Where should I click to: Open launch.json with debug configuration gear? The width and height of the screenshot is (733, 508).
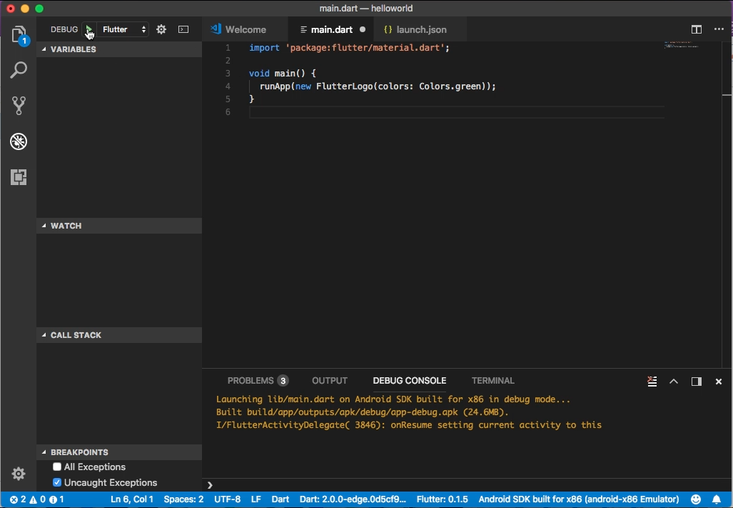click(x=161, y=29)
